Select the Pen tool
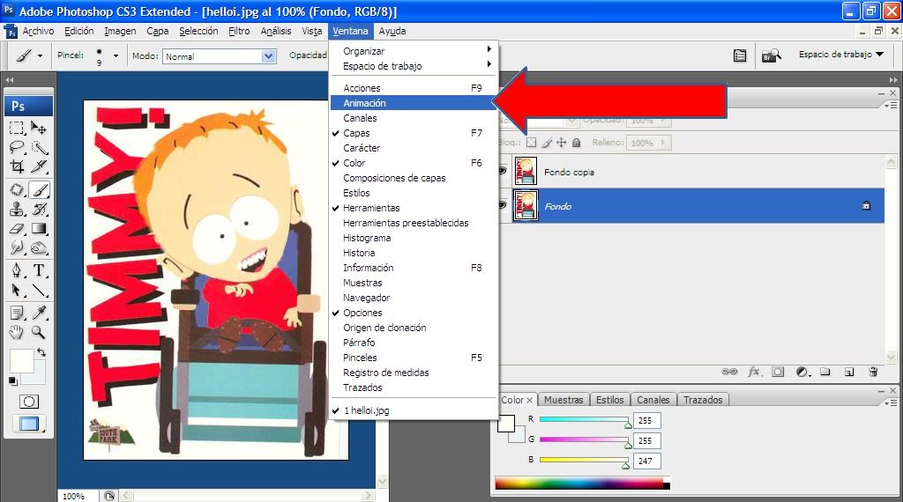This screenshot has height=502, width=903. point(17,270)
